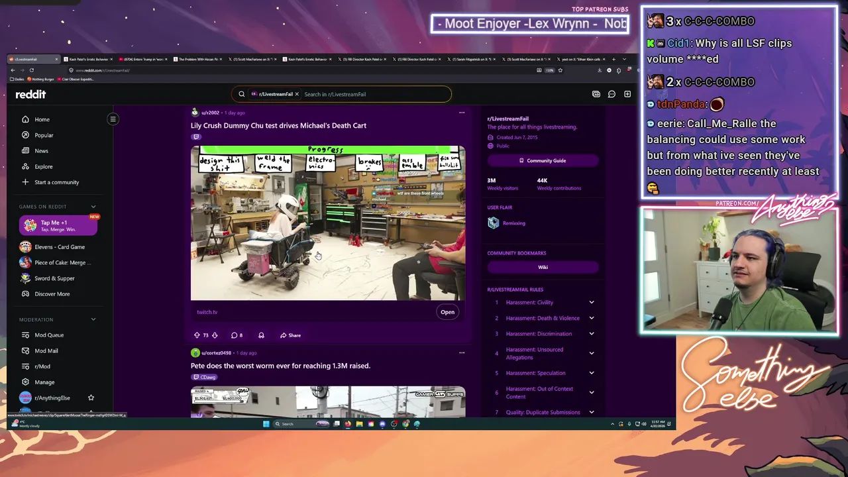The width and height of the screenshot is (848, 477).
Task: Open the r/AnythingElse community
Action: click(52, 398)
